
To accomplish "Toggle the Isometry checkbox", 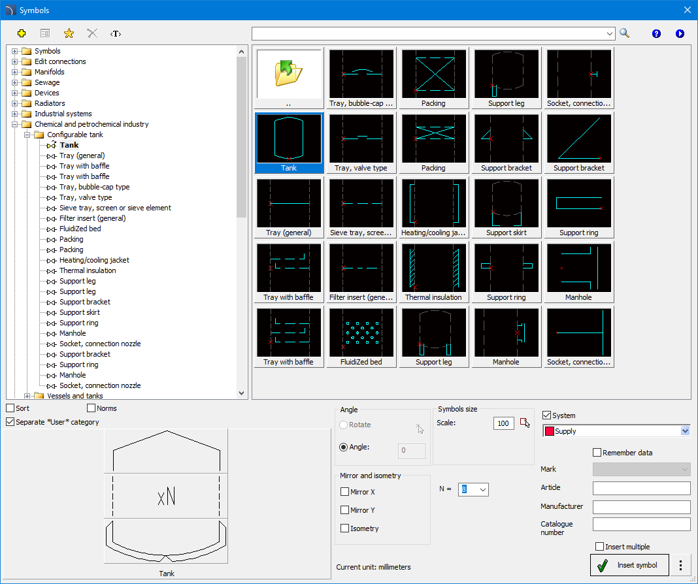I will click(x=345, y=528).
